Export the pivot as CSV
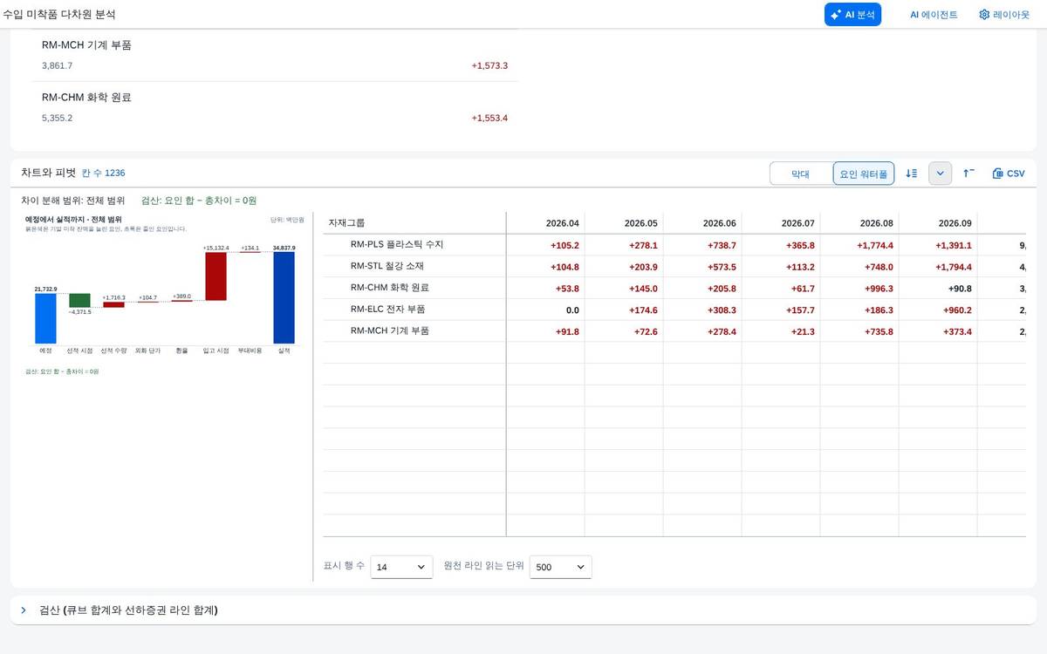 [1009, 174]
